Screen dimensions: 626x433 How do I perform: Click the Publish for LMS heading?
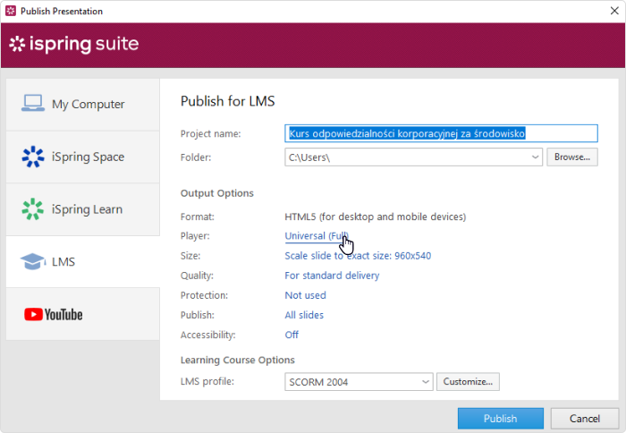(x=227, y=101)
